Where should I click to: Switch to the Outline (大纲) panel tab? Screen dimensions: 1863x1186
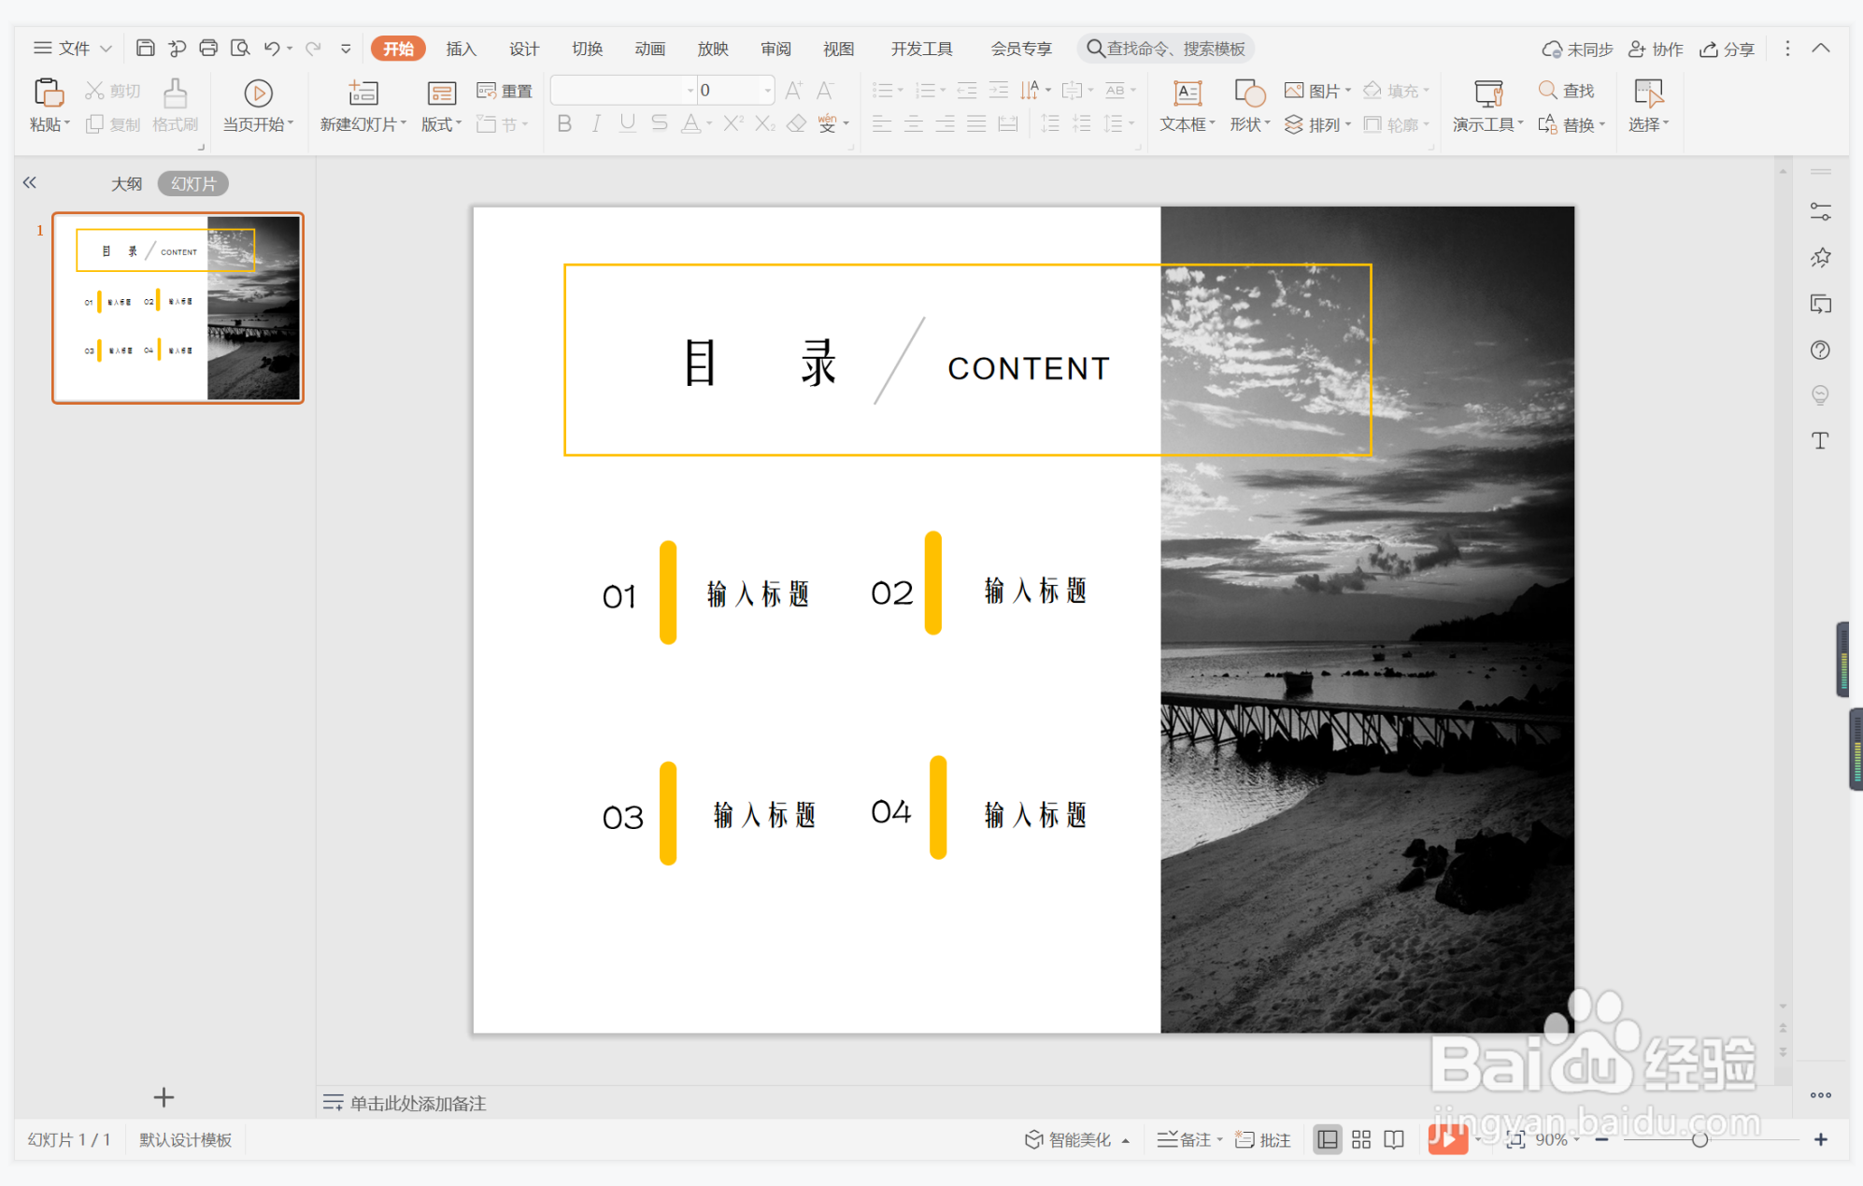click(x=126, y=183)
